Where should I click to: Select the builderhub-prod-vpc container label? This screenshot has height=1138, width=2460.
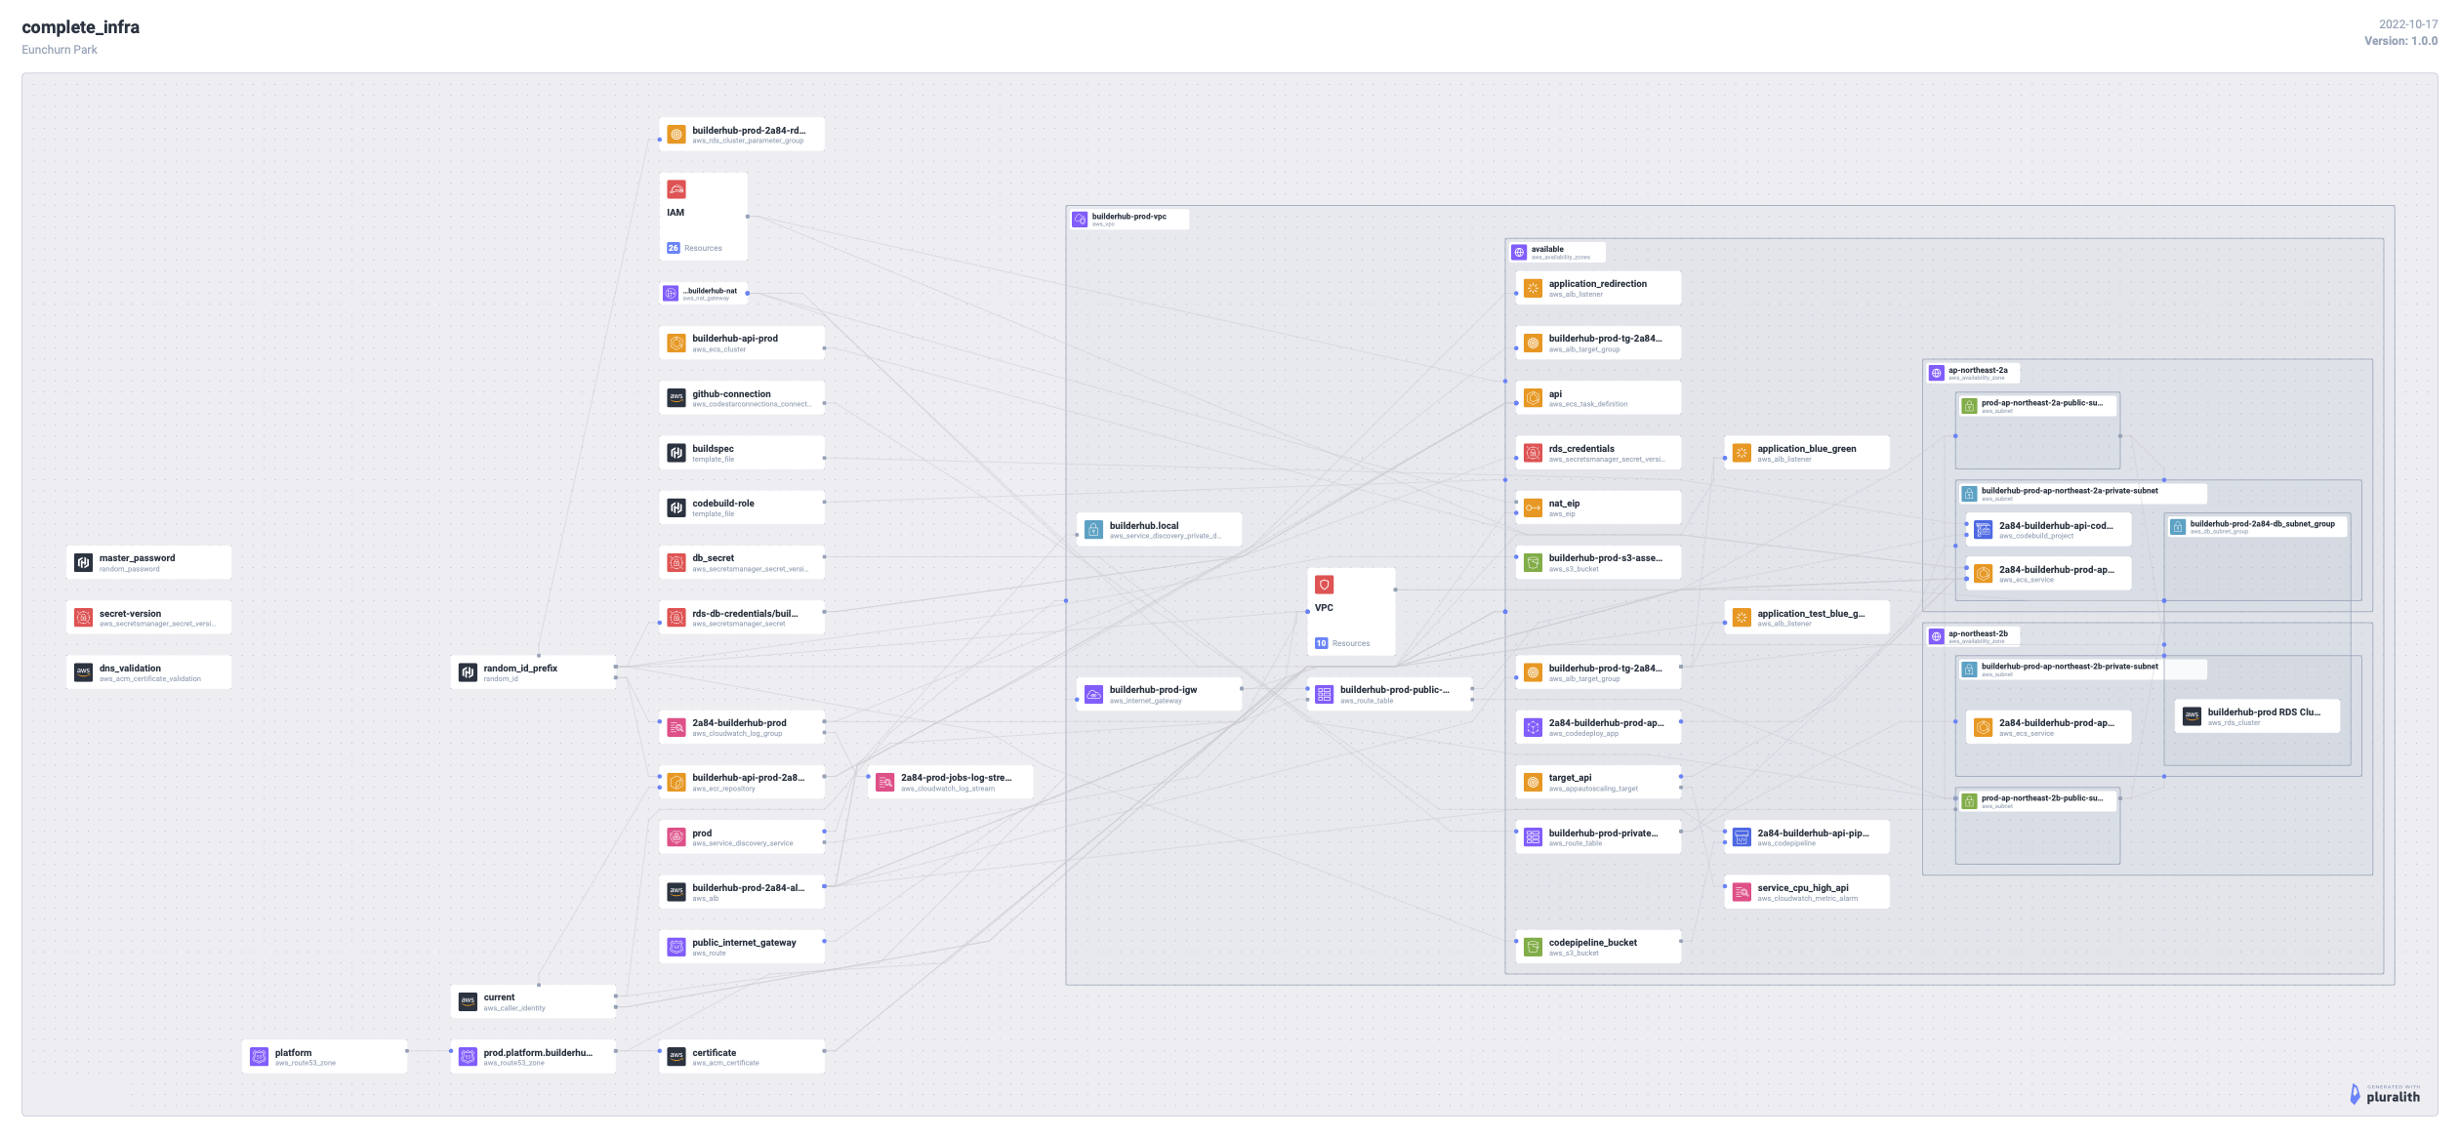[x=1127, y=218]
